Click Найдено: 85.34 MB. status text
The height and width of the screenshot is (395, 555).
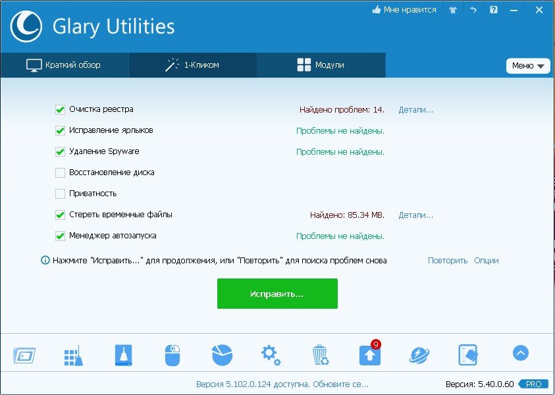tap(347, 215)
